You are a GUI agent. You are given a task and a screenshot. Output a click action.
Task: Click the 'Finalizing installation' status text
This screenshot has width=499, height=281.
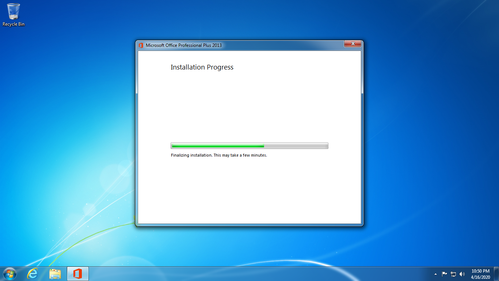click(219, 155)
